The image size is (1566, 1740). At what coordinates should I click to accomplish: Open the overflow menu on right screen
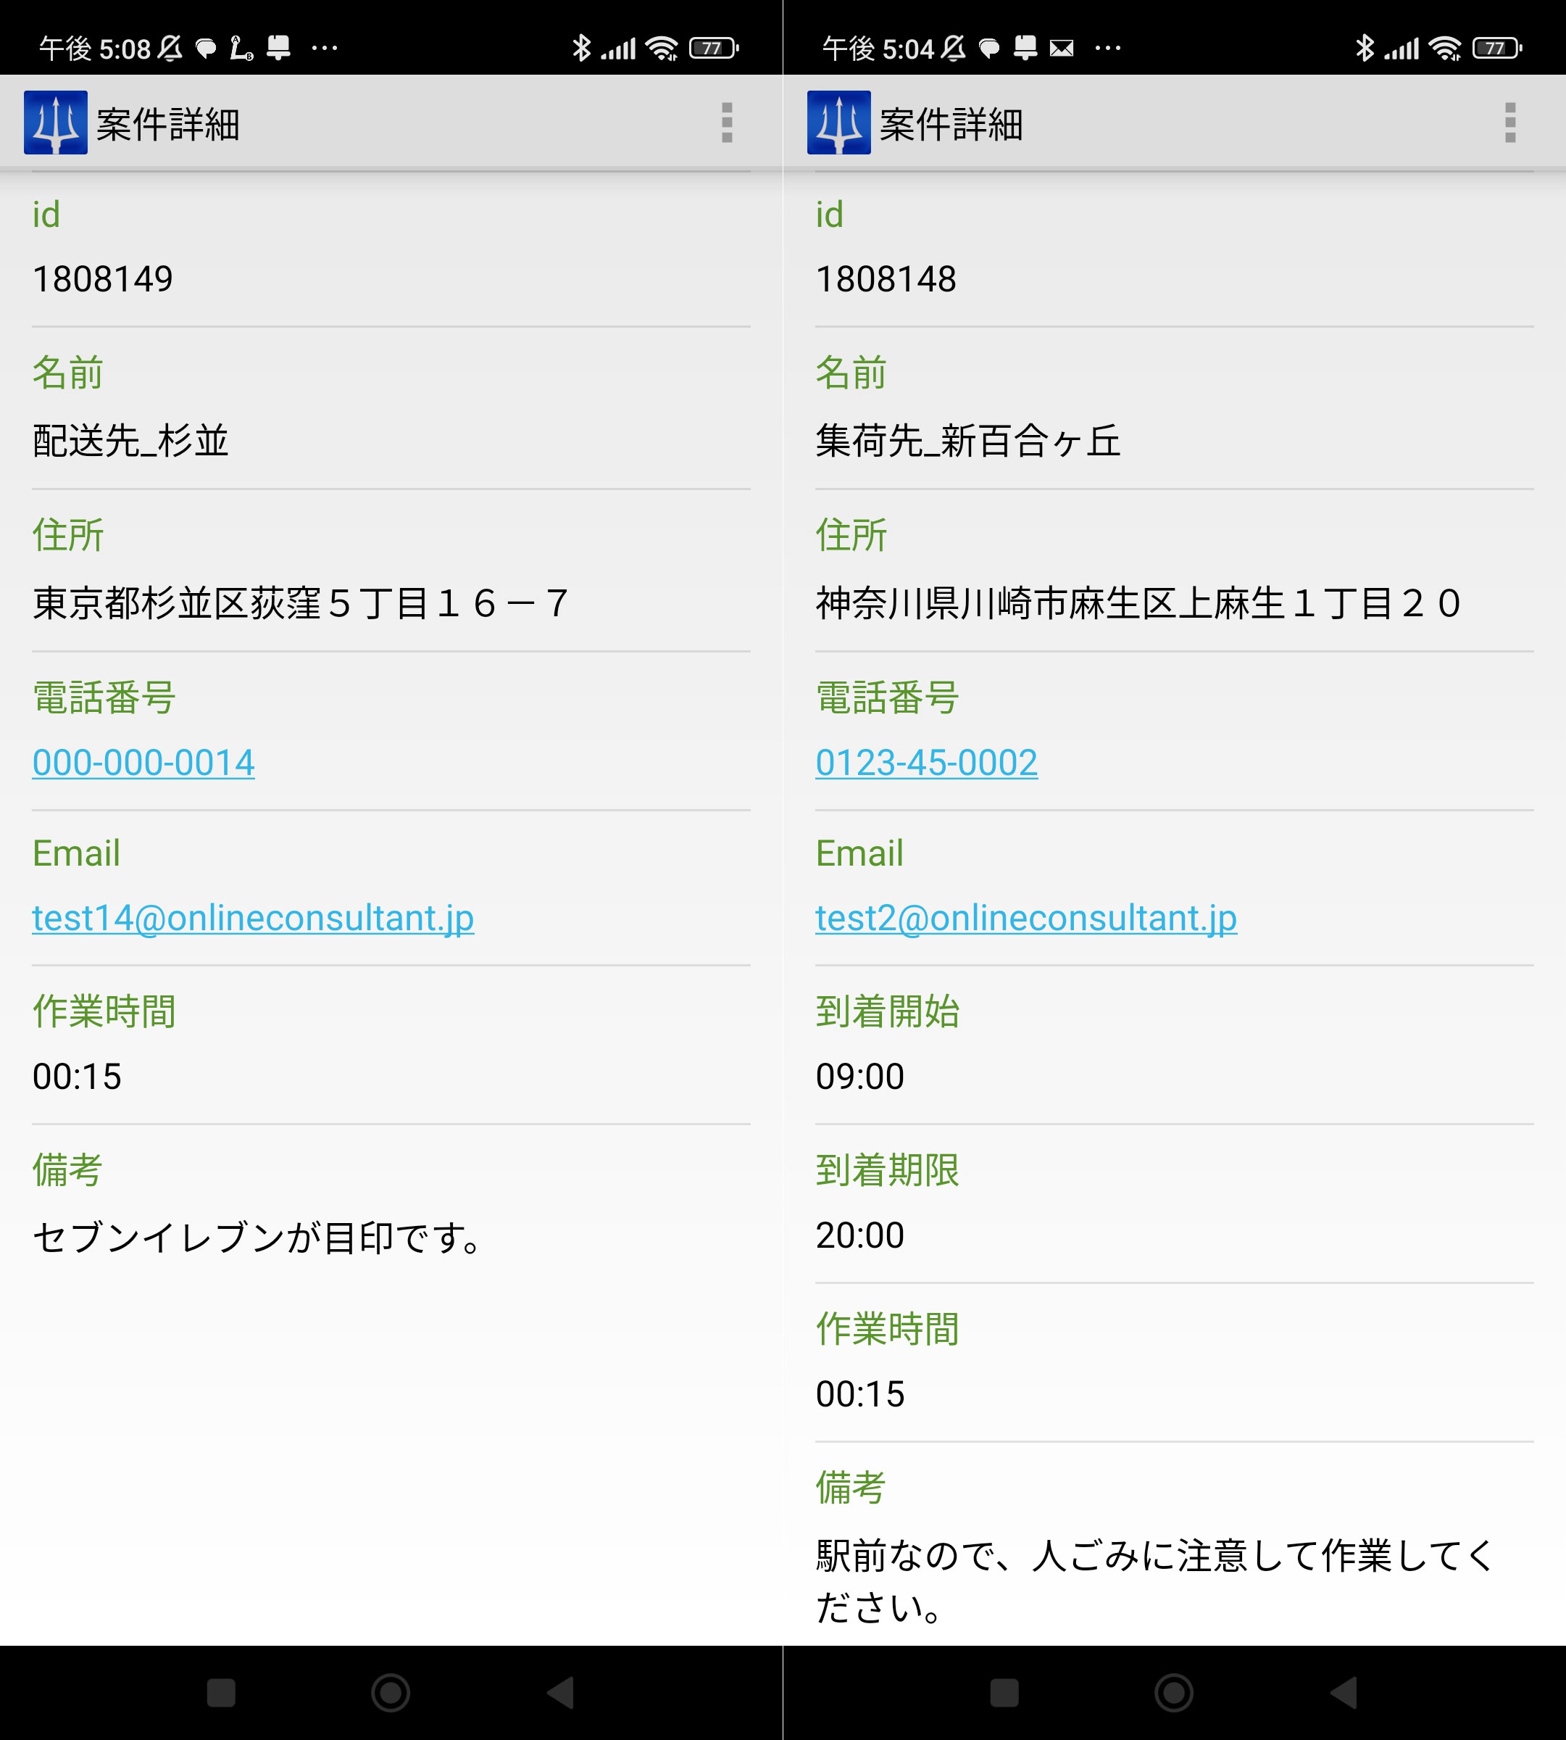1509,123
